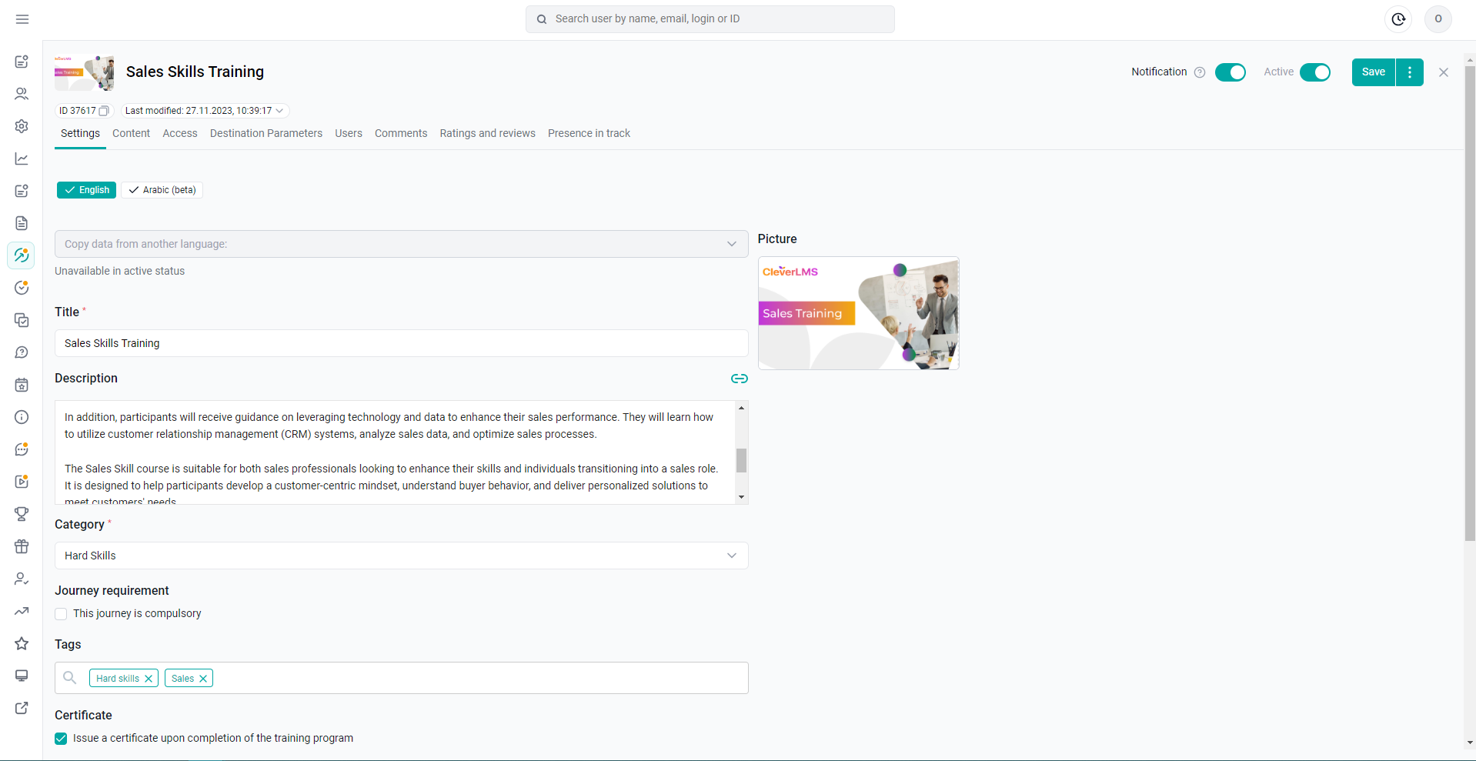Click the Notification help question icon

click(x=1200, y=72)
